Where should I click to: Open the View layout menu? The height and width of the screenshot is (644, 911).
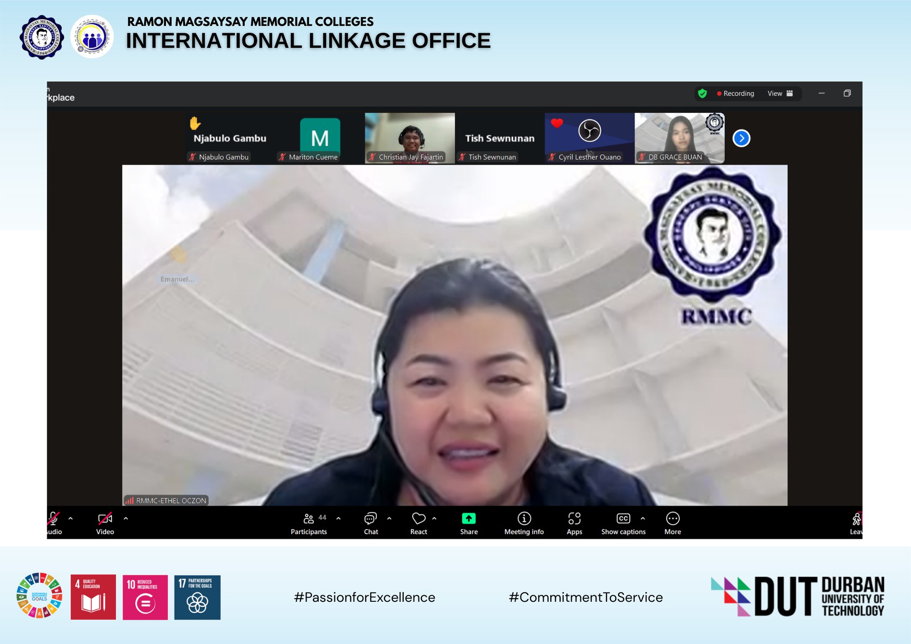[x=780, y=93]
